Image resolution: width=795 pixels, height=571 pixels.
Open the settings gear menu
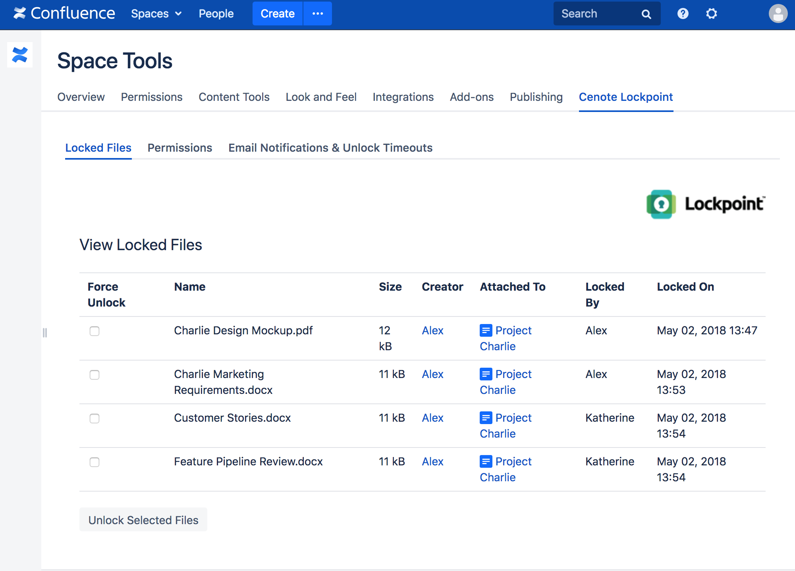point(711,14)
